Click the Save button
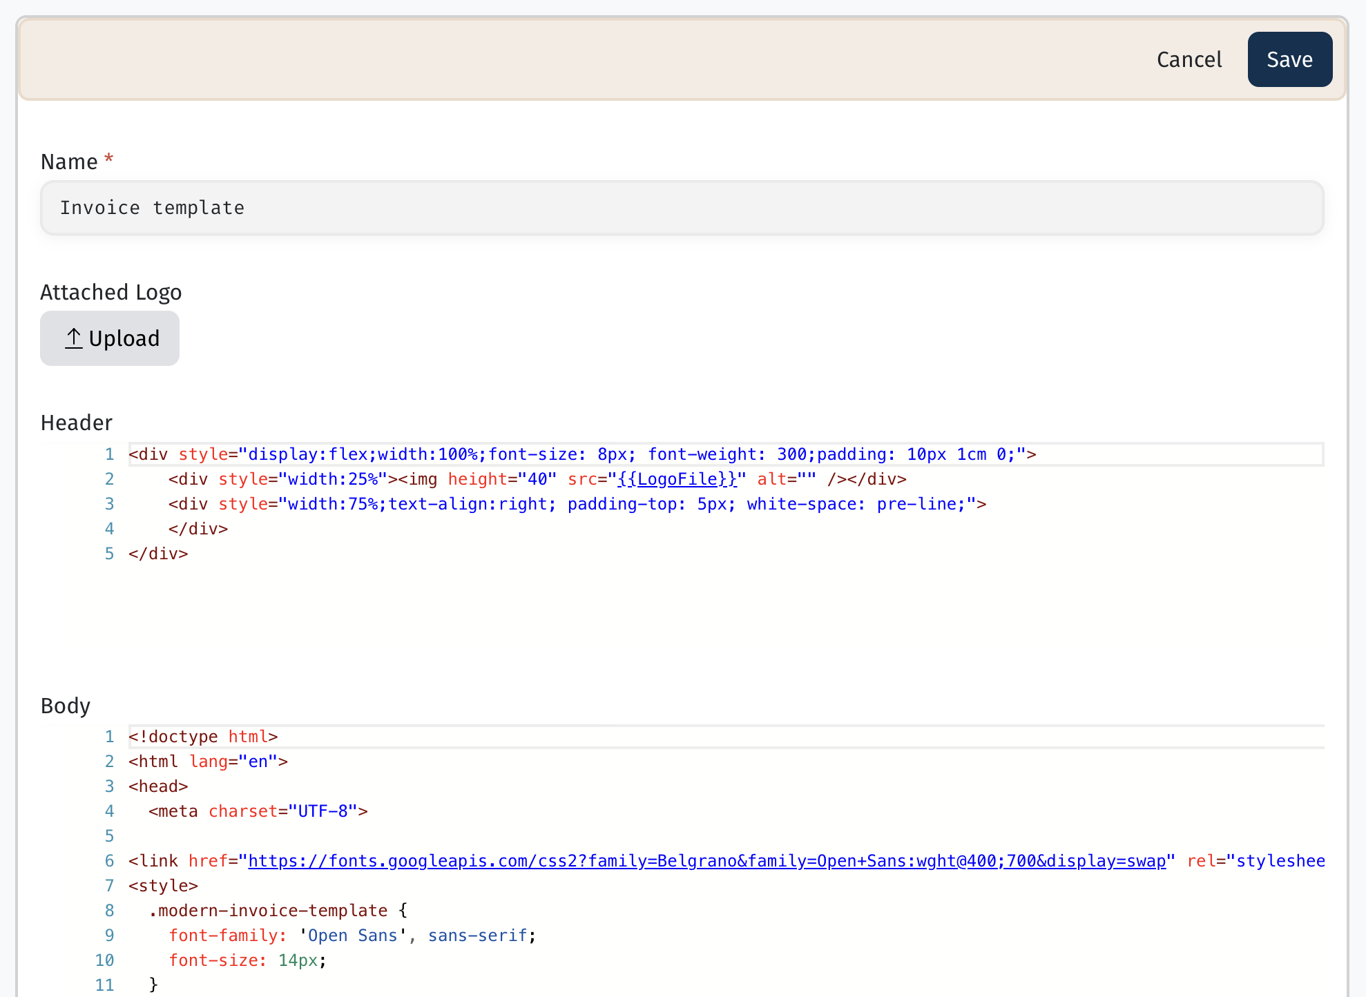Image resolution: width=1366 pixels, height=997 pixels. tap(1289, 59)
